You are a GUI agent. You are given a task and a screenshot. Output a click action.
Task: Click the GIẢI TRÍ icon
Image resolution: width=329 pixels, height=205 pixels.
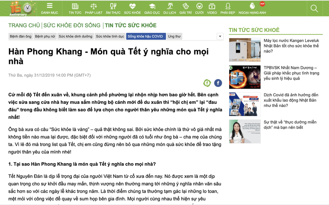(x=186, y=6)
